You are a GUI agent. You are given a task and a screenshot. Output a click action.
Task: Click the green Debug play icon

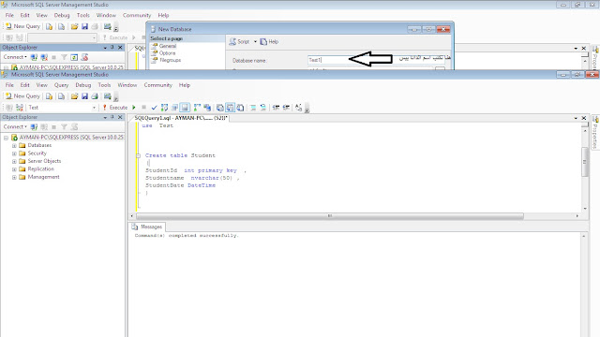(x=134, y=108)
